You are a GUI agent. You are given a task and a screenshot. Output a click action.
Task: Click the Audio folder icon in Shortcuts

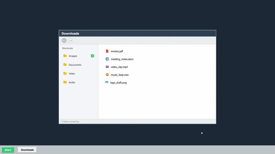click(65, 82)
